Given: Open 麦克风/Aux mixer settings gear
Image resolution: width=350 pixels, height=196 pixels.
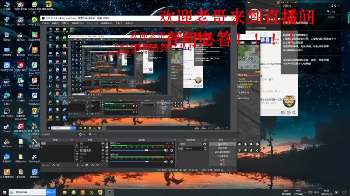Looking at the screenshot, I should coord(171,150).
